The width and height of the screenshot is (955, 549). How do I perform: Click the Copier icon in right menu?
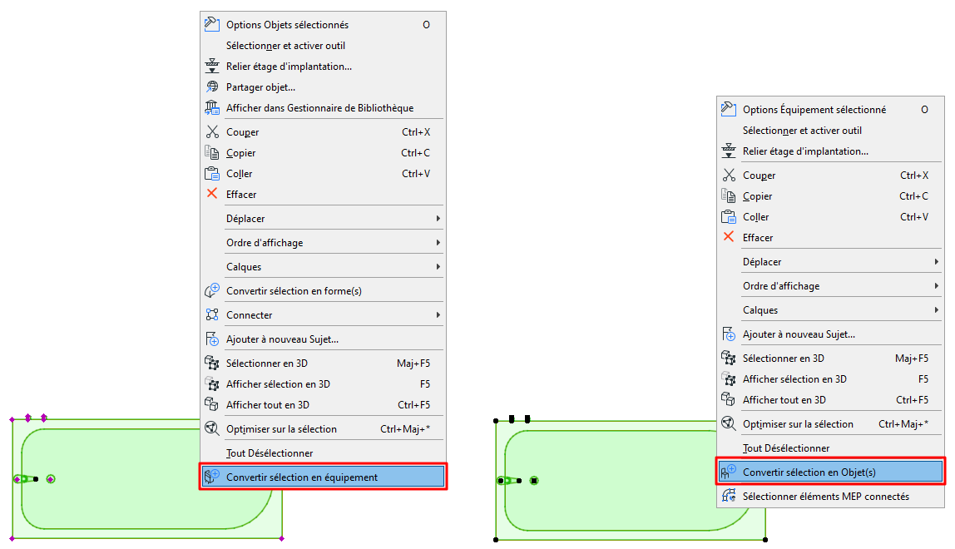pyautogui.click(x=729, y=195)
